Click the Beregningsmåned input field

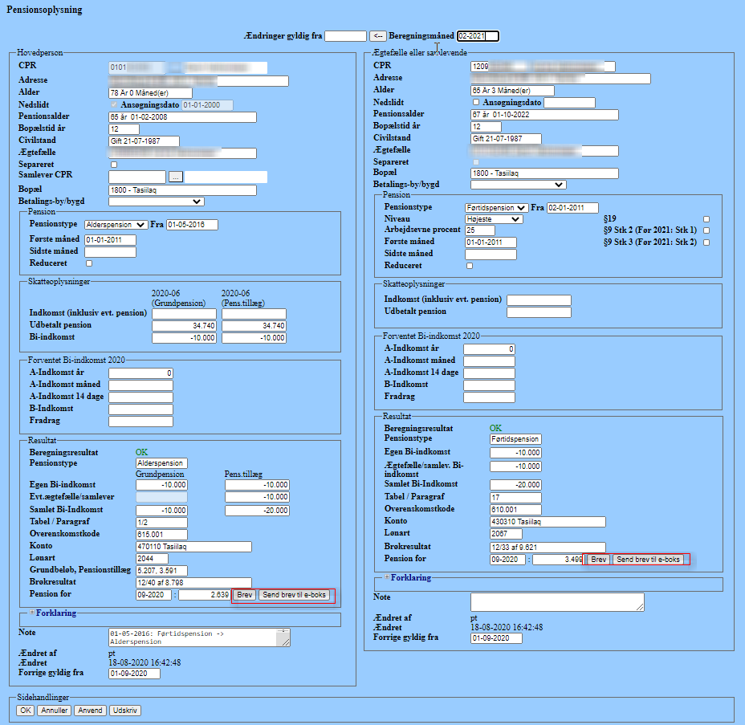point(478,35)
